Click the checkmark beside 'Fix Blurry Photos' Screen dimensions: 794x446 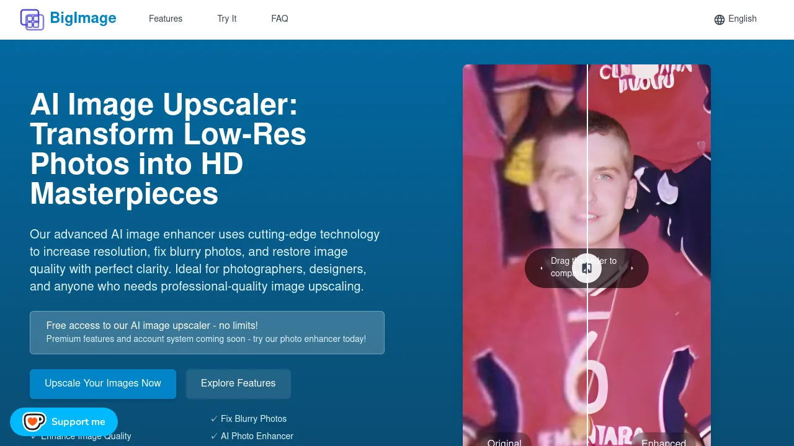(x=215, y=419)
